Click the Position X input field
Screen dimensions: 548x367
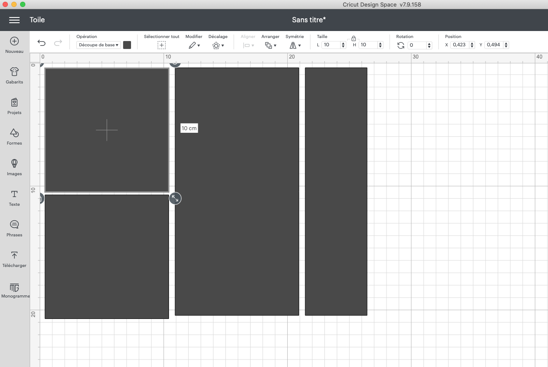(459, 45)
